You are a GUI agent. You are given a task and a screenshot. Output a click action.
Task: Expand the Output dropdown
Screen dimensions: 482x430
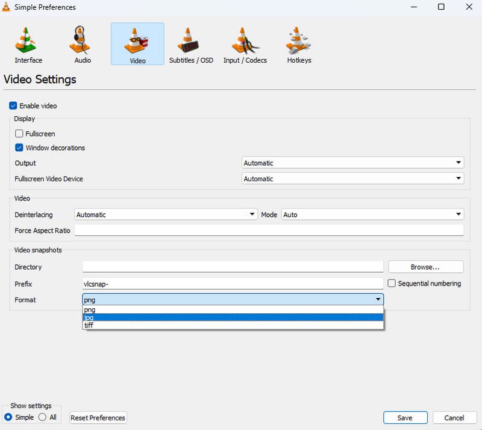352,163
